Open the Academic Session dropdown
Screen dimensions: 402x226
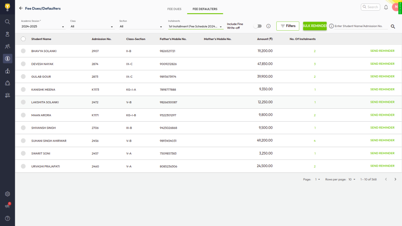[x=43, y=27]
